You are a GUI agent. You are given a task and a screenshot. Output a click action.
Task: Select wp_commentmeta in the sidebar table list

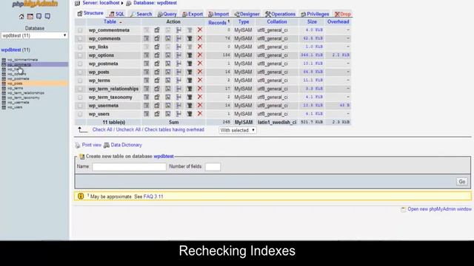23,60
